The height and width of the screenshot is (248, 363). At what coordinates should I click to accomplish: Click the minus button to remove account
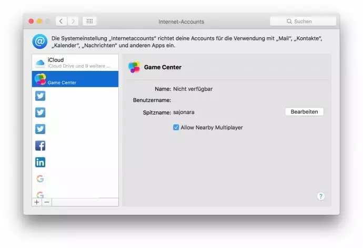(x=46, y=202)
